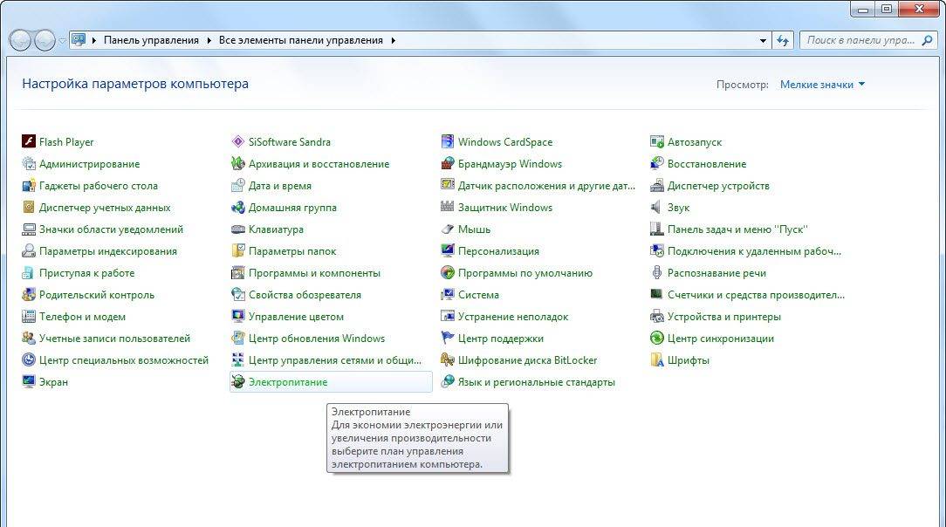Screen dimensions: 946x527
Task: Expand the arrow after Панель управления breadcrumb
Action: 209,40
